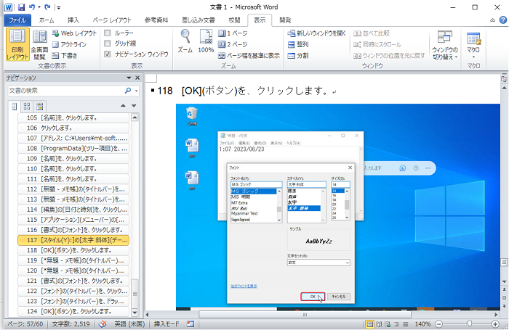
Task: Open search options dropdown beside the magnifier
Action: pyautogui.click(x=137, y=91)
